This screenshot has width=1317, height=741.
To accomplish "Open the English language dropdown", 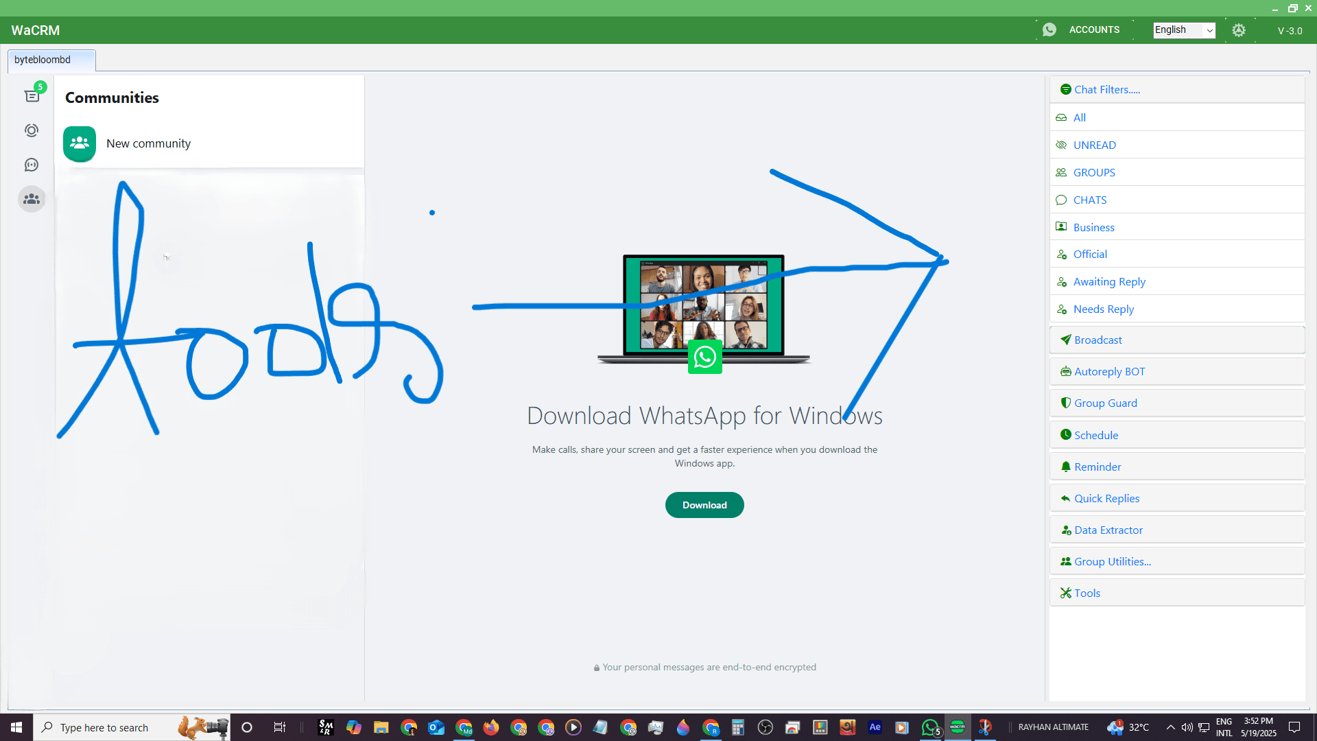I will tap(1184, 30).
